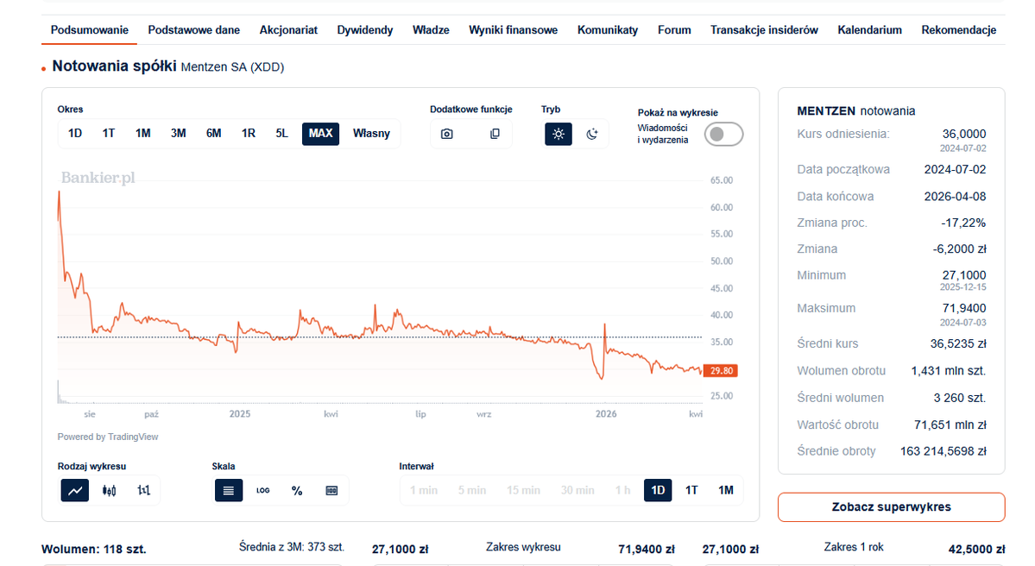Click the Kurs odniesienia value 36,0000

click(964, 134)
